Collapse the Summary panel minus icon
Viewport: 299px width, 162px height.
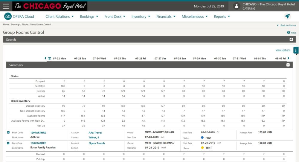pos(288,65)
